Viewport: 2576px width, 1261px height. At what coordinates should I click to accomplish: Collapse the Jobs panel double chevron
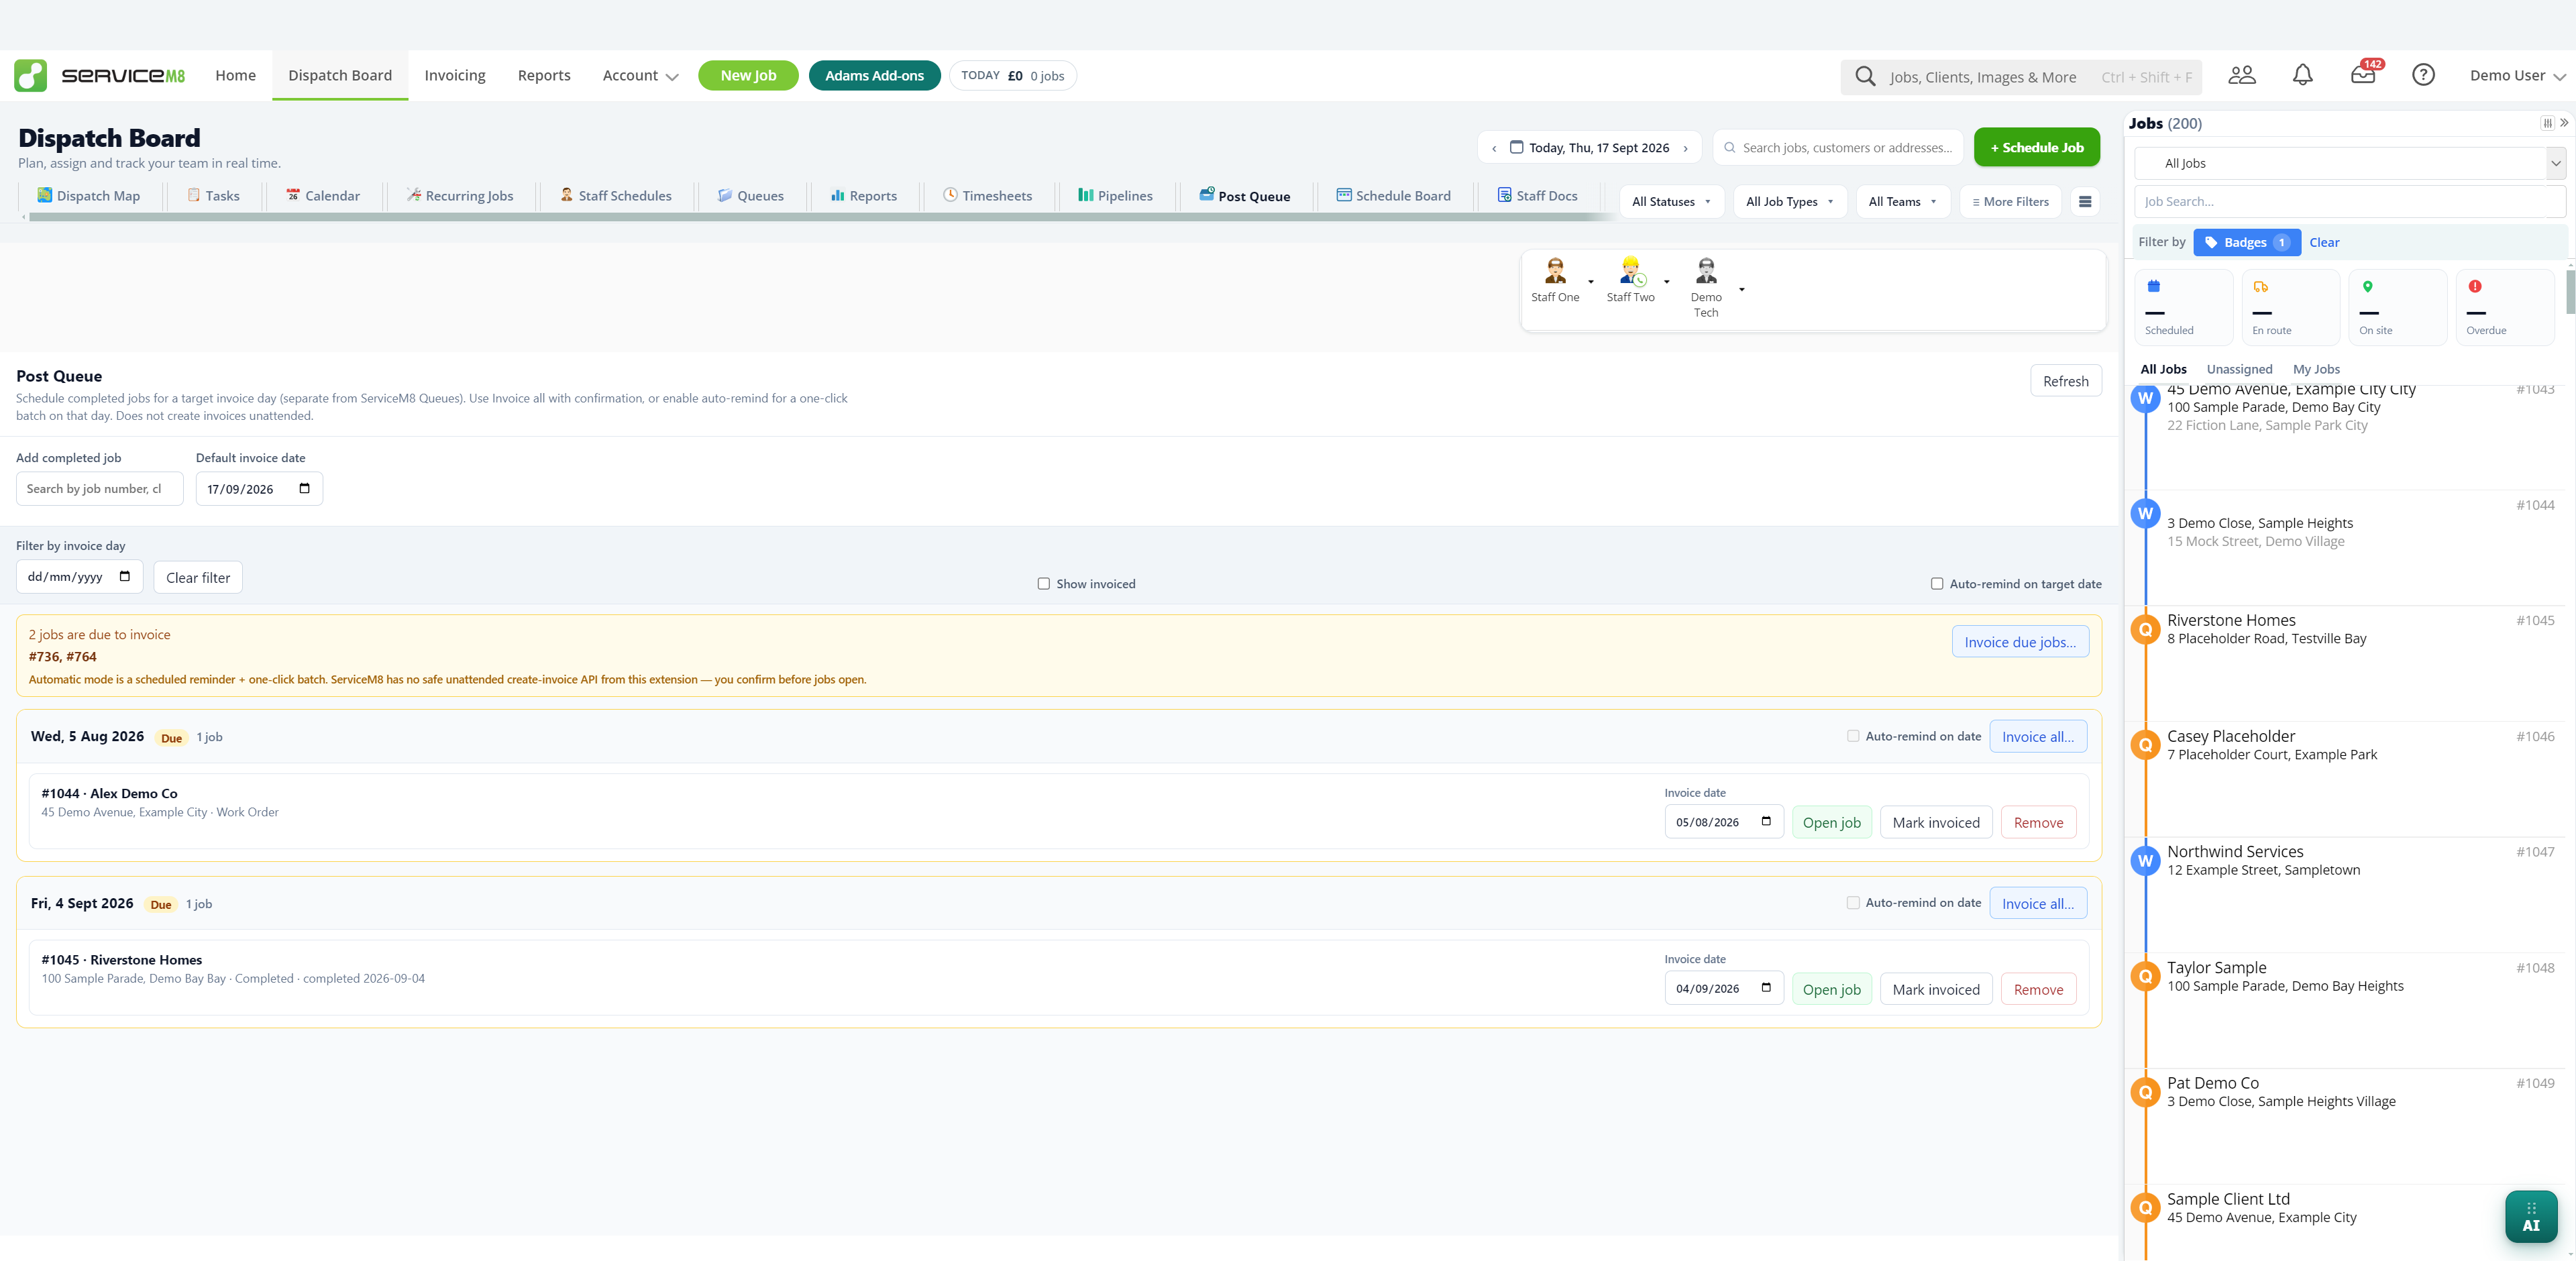coord(2564,123)
